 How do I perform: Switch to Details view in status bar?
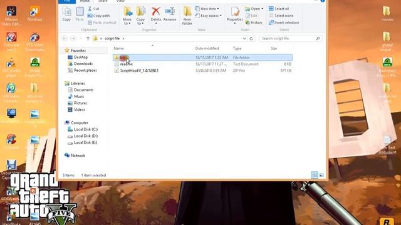pyautogui.click(x=315, y=175)
